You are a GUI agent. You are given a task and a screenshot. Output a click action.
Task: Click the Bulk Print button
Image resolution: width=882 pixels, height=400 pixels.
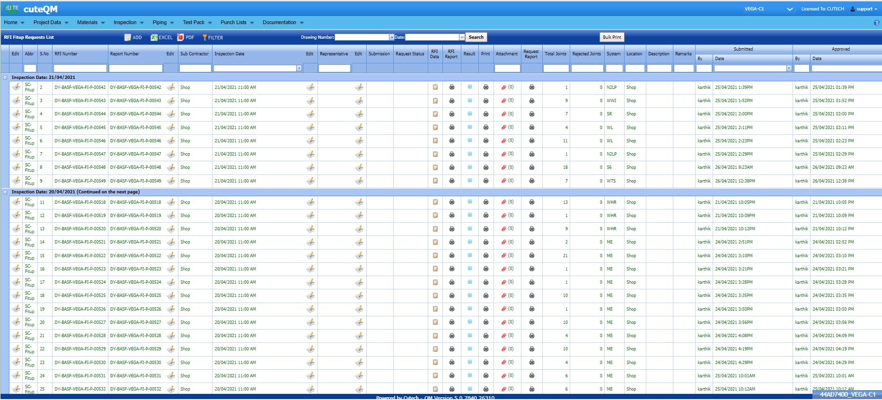612,37
